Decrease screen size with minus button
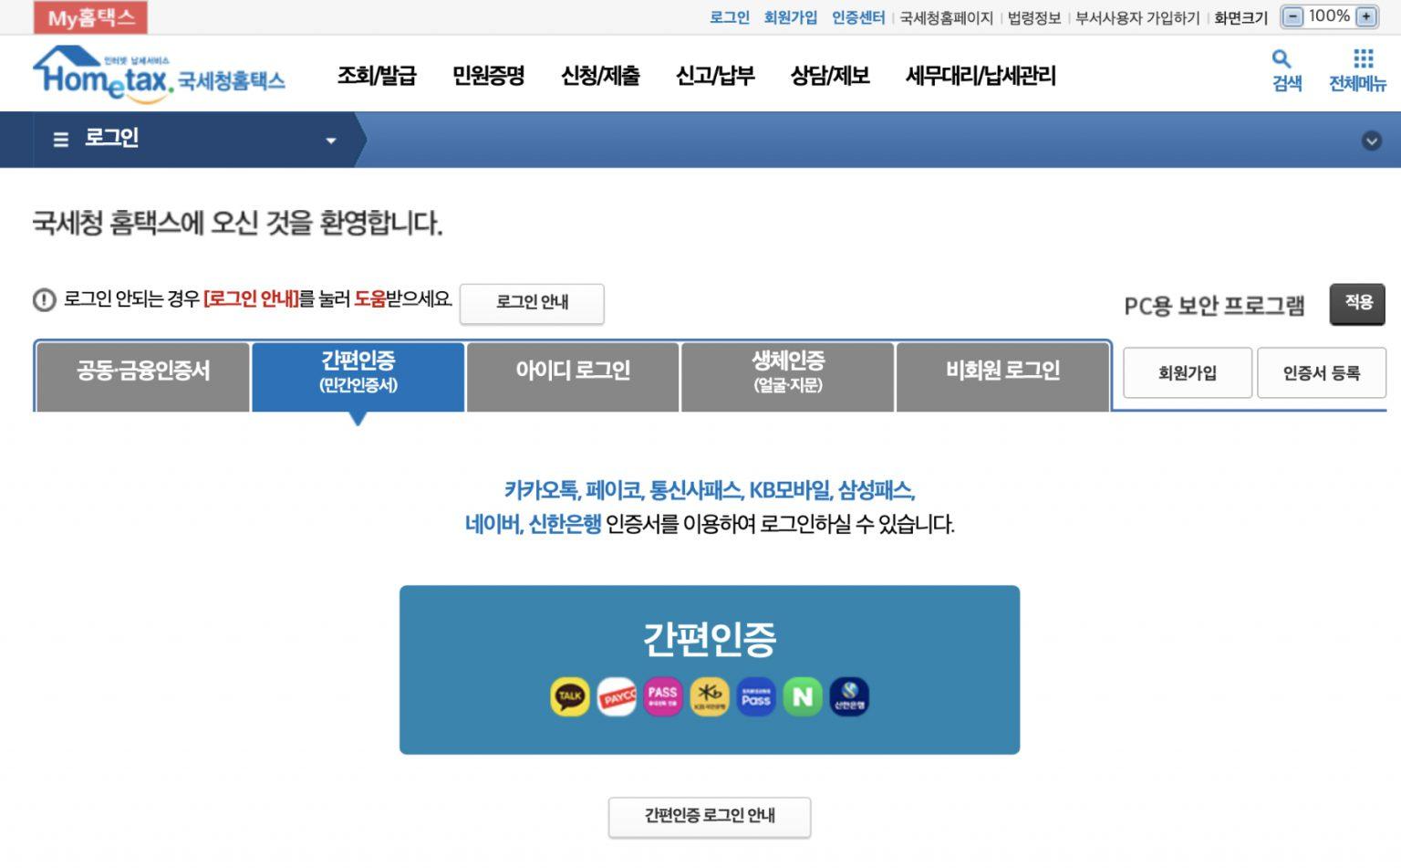Image resolution: width=1401 pixels, height=868 pixels. click(1292, 16)
